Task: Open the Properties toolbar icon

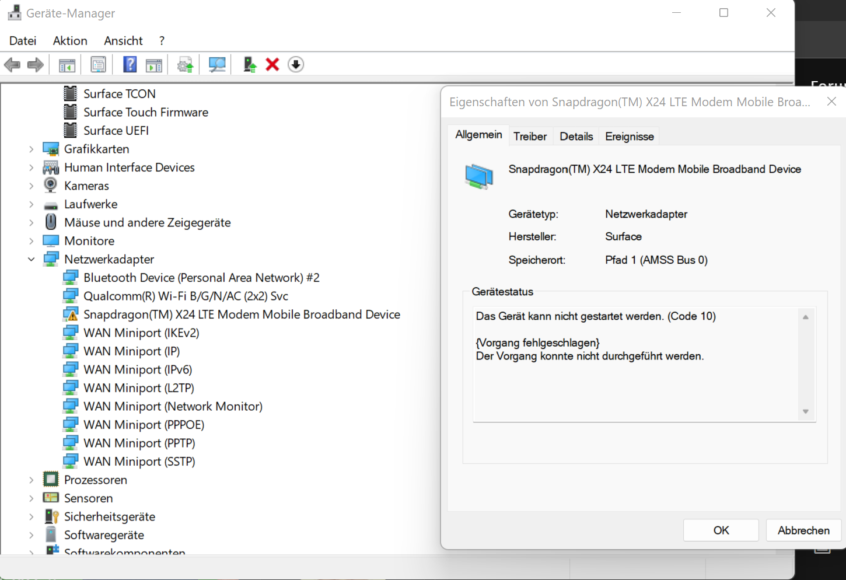Action: (x=99, y=65)
